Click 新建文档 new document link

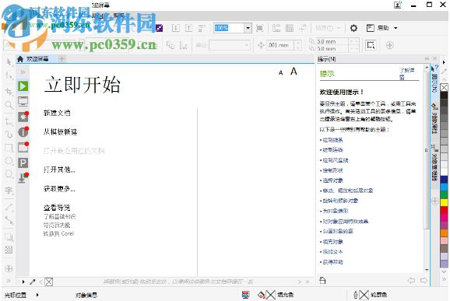click(57, 113)
